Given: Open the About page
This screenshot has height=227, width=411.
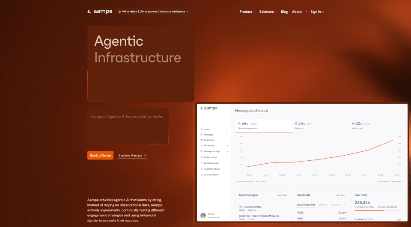Looking at the screenshot, I should tap(297, 12).
